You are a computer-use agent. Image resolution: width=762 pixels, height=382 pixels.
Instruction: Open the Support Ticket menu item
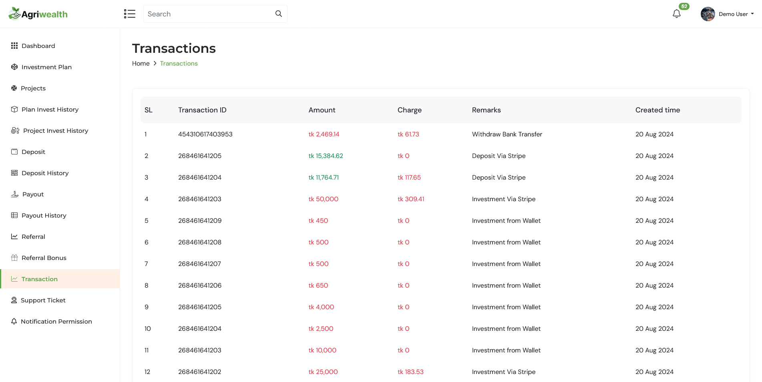tap(43, 300)
